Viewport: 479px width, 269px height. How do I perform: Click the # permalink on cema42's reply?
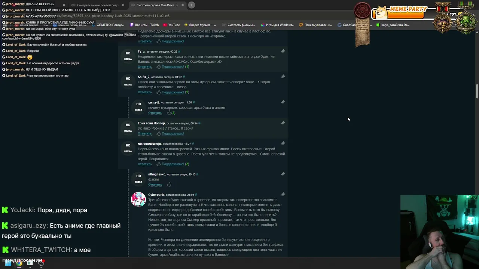tap(193, 102)
